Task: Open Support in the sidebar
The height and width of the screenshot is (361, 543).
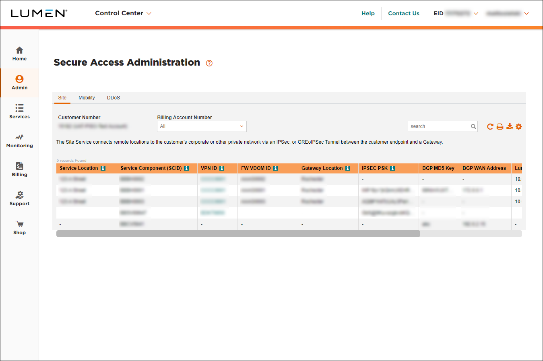Action: [x=19, y=199]
